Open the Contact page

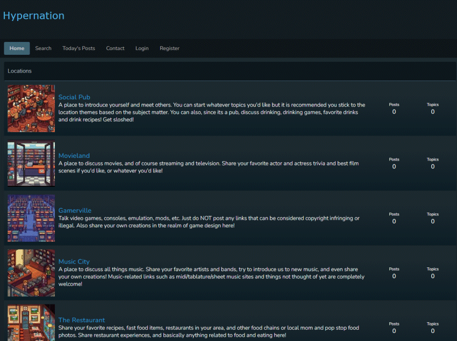click(115, 48)
